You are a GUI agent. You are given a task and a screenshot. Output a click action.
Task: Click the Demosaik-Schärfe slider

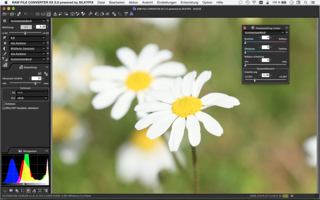coord(26,83)
